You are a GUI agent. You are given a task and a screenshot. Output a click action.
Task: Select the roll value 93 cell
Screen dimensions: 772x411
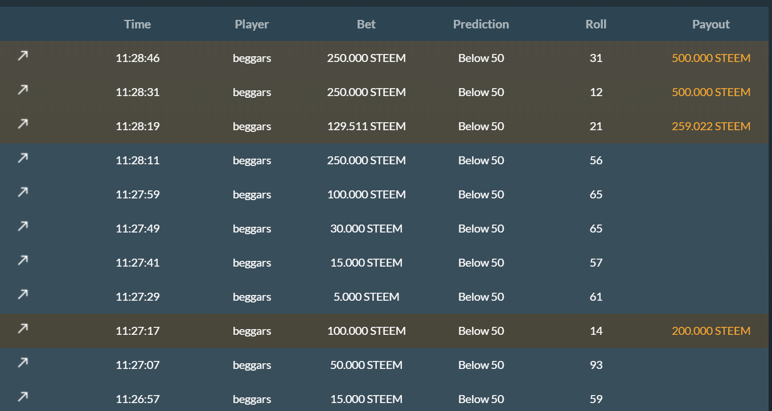[x=596, y=365]
